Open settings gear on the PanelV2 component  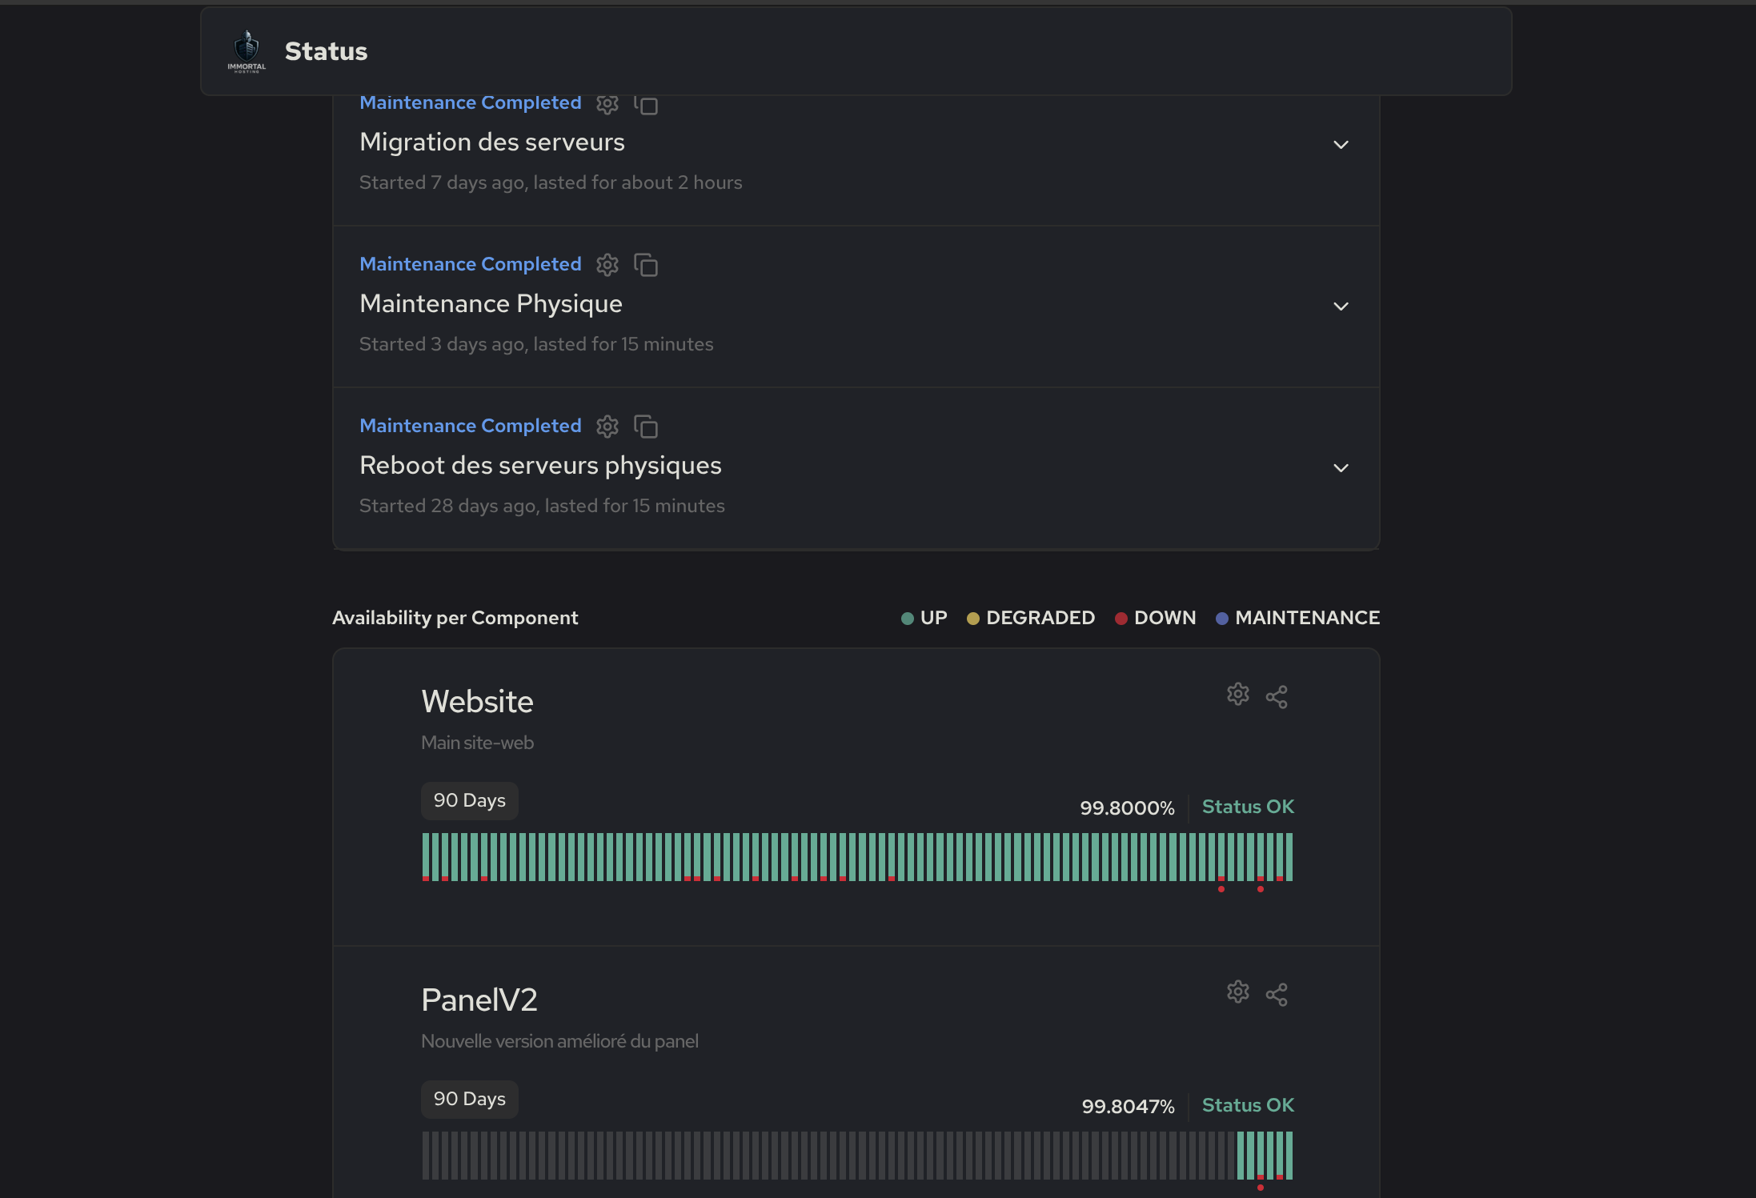(x=1236, y=992)
